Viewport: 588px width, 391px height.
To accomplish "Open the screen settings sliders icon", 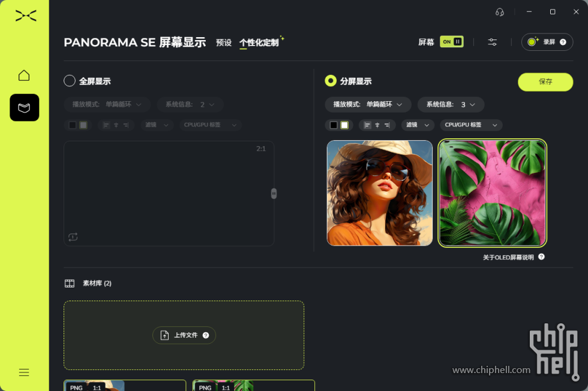I will [x=493, y=42].
